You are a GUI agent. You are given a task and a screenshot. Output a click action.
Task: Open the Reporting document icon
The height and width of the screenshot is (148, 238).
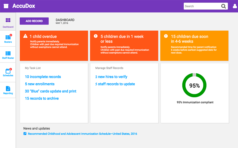click(x=8, y=89)
